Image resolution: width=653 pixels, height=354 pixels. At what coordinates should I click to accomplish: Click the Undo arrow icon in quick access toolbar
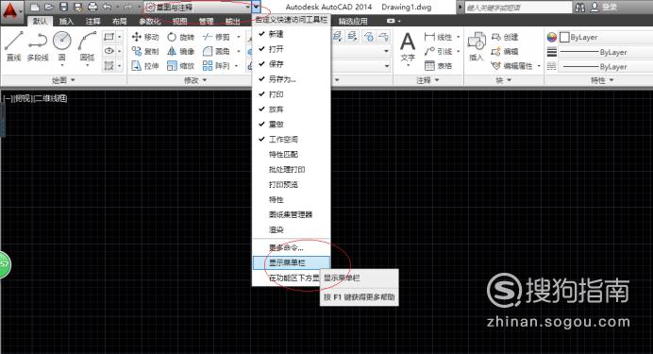pyautogui.click(x=108, y=8)
